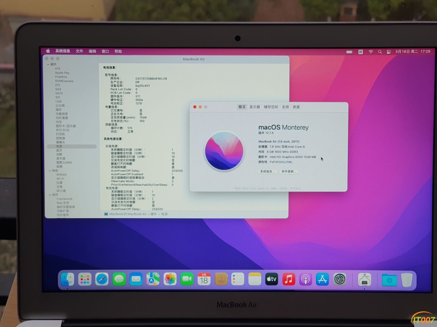
Task: Open System Preferences from the Dock
Action: pos(340,279)
